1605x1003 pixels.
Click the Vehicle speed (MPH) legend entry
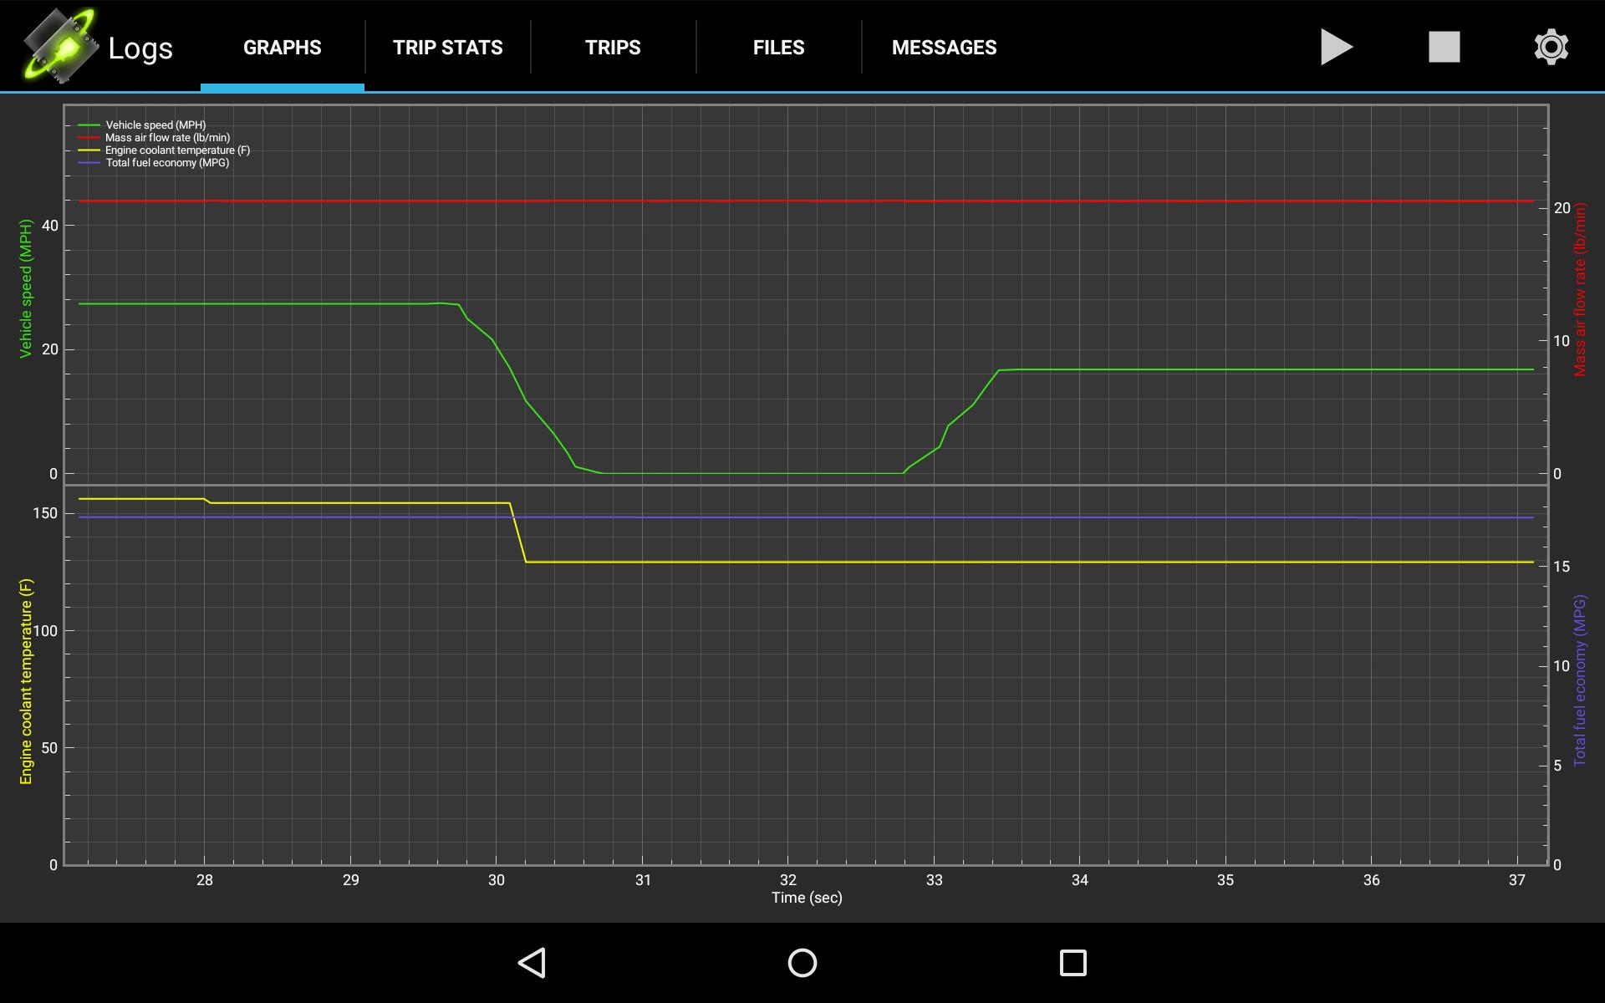(142, 125)
